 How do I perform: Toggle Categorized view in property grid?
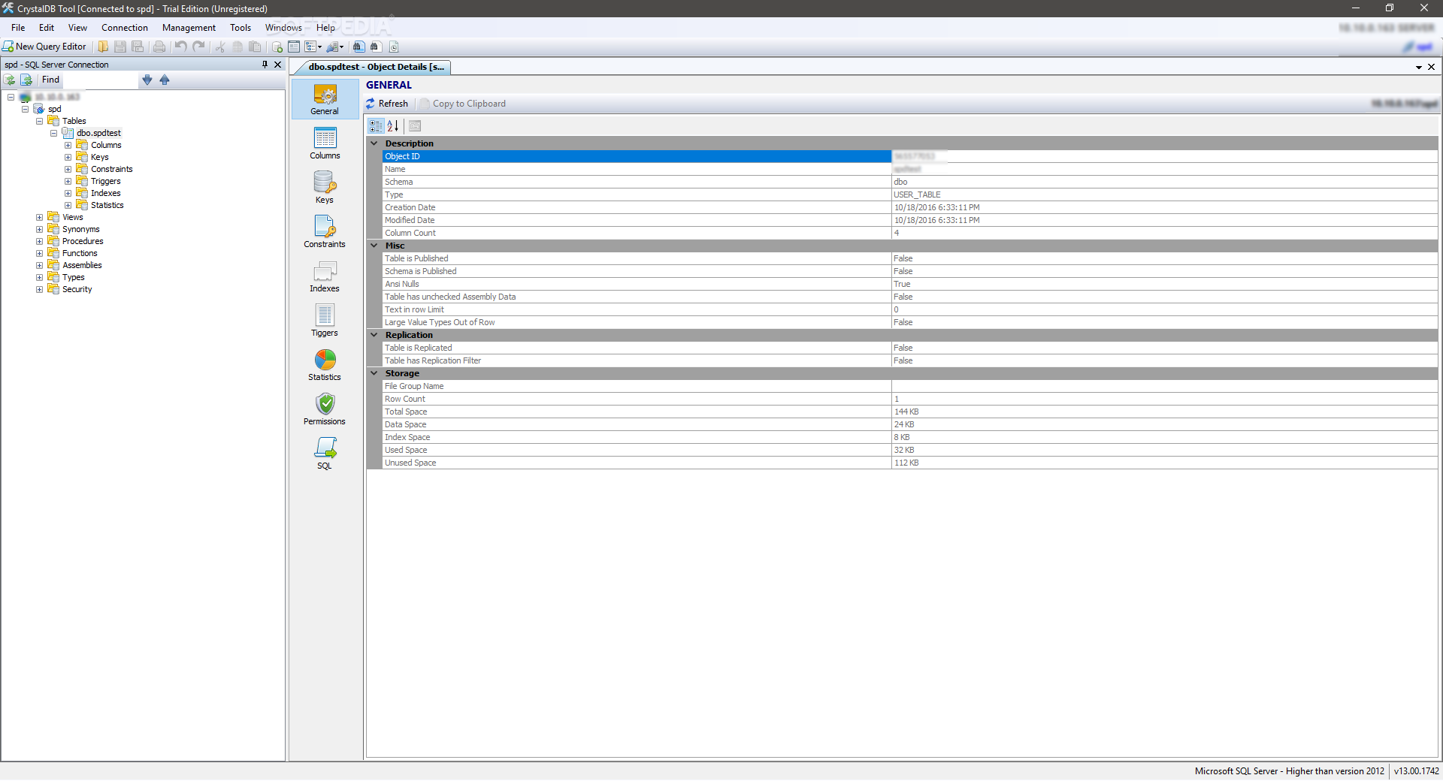click(x=376, y=126)
